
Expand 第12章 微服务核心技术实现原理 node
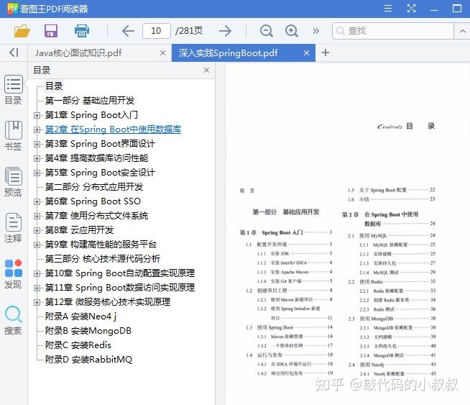[37, 302]
